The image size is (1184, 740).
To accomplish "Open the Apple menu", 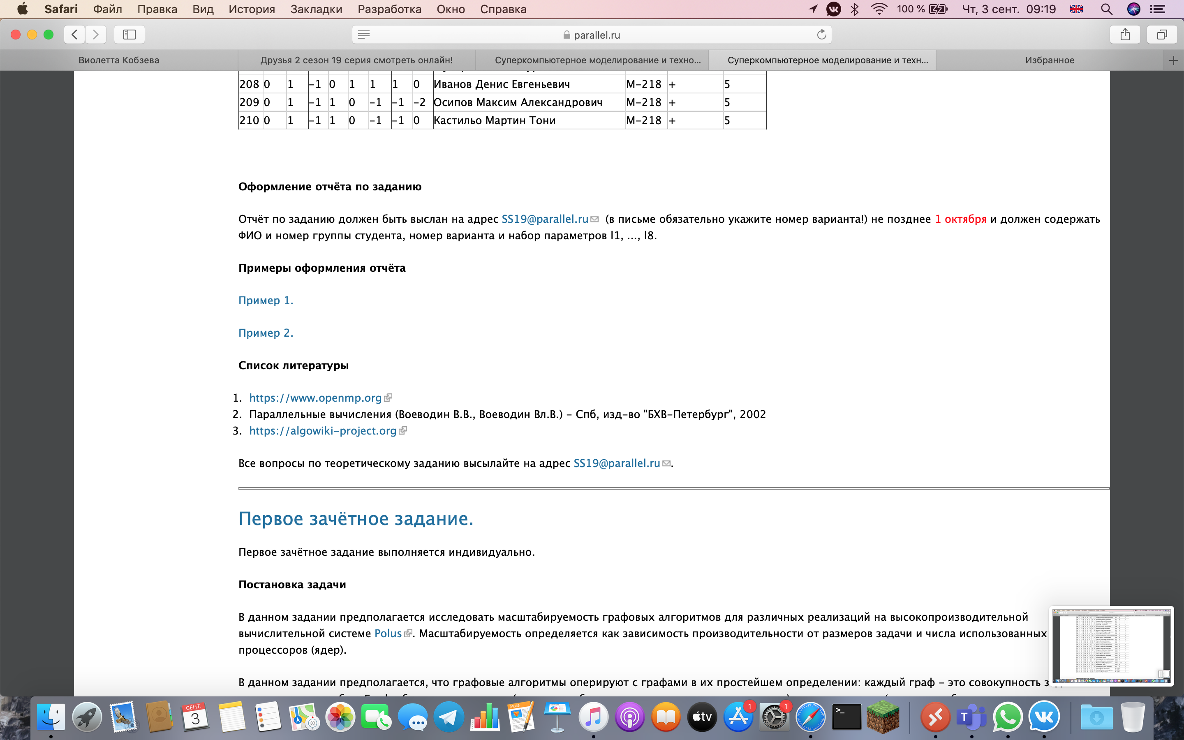I will [23, 9].
